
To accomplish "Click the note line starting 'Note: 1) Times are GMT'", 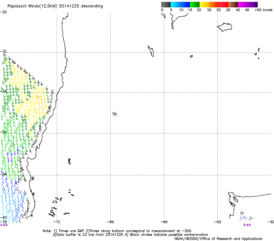I will 117,231.
